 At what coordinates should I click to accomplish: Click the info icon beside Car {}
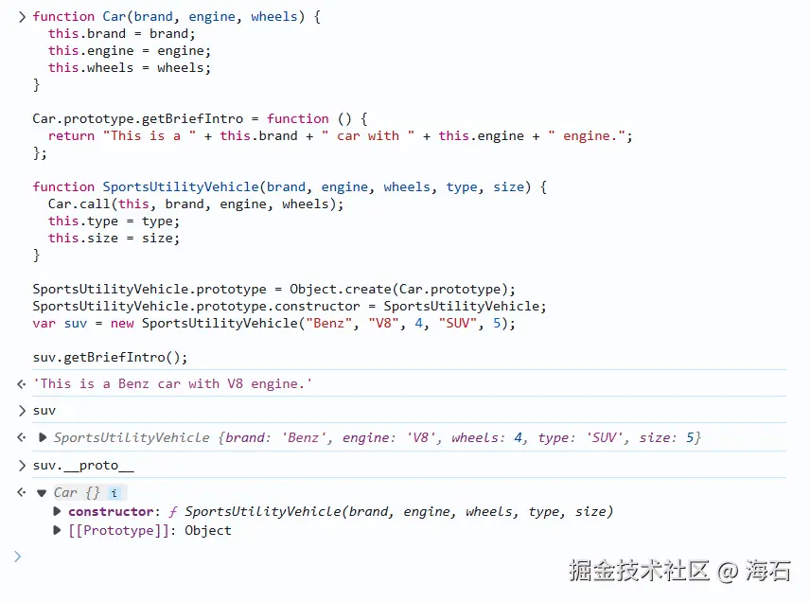click(x=114, y=493)
